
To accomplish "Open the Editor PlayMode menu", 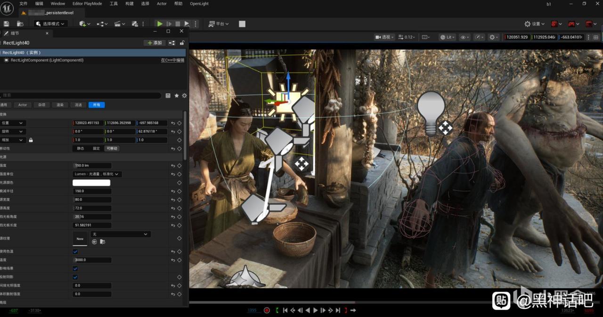I will (x=87, y=3).
